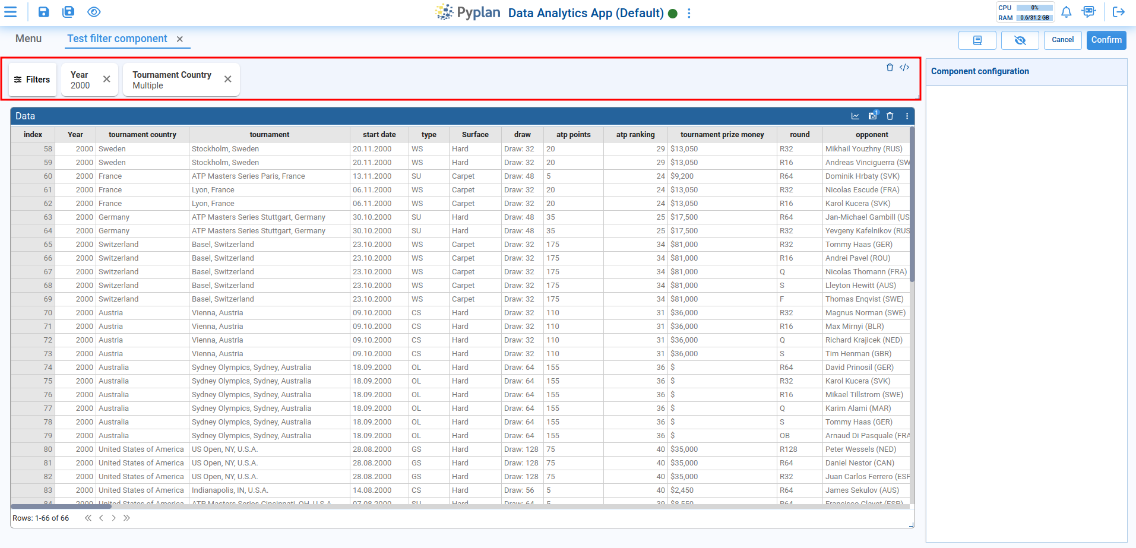Open code editor for filter component
Viewport: 1136px width, 548px height.
(904, 68)
